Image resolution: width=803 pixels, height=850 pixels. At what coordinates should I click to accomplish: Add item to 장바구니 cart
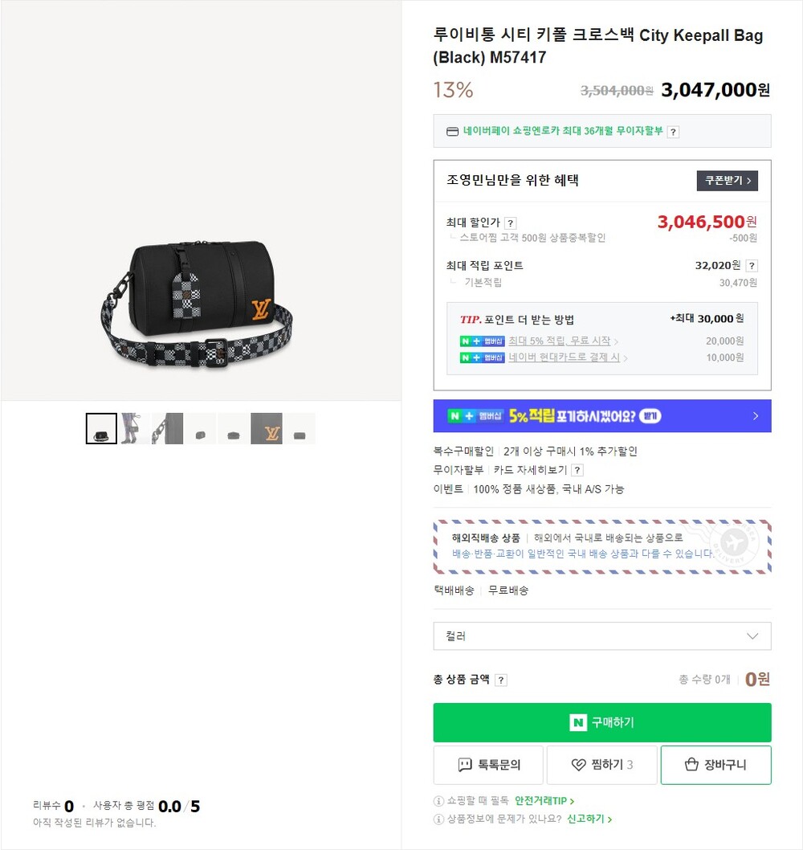click(x=715, y=765)
